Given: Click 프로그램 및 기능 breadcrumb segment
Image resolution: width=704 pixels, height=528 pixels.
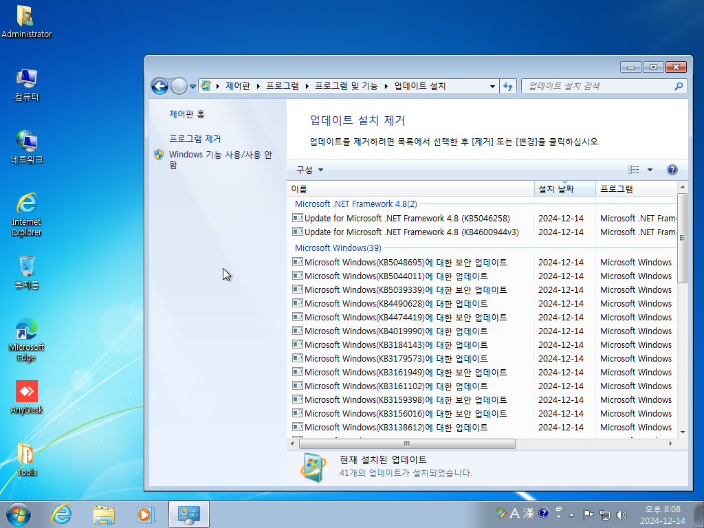Looking at the screenshot, I should click(346, 86).
